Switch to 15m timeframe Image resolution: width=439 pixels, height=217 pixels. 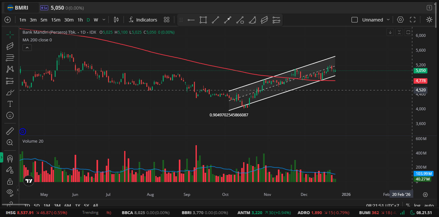pos(56,20)
